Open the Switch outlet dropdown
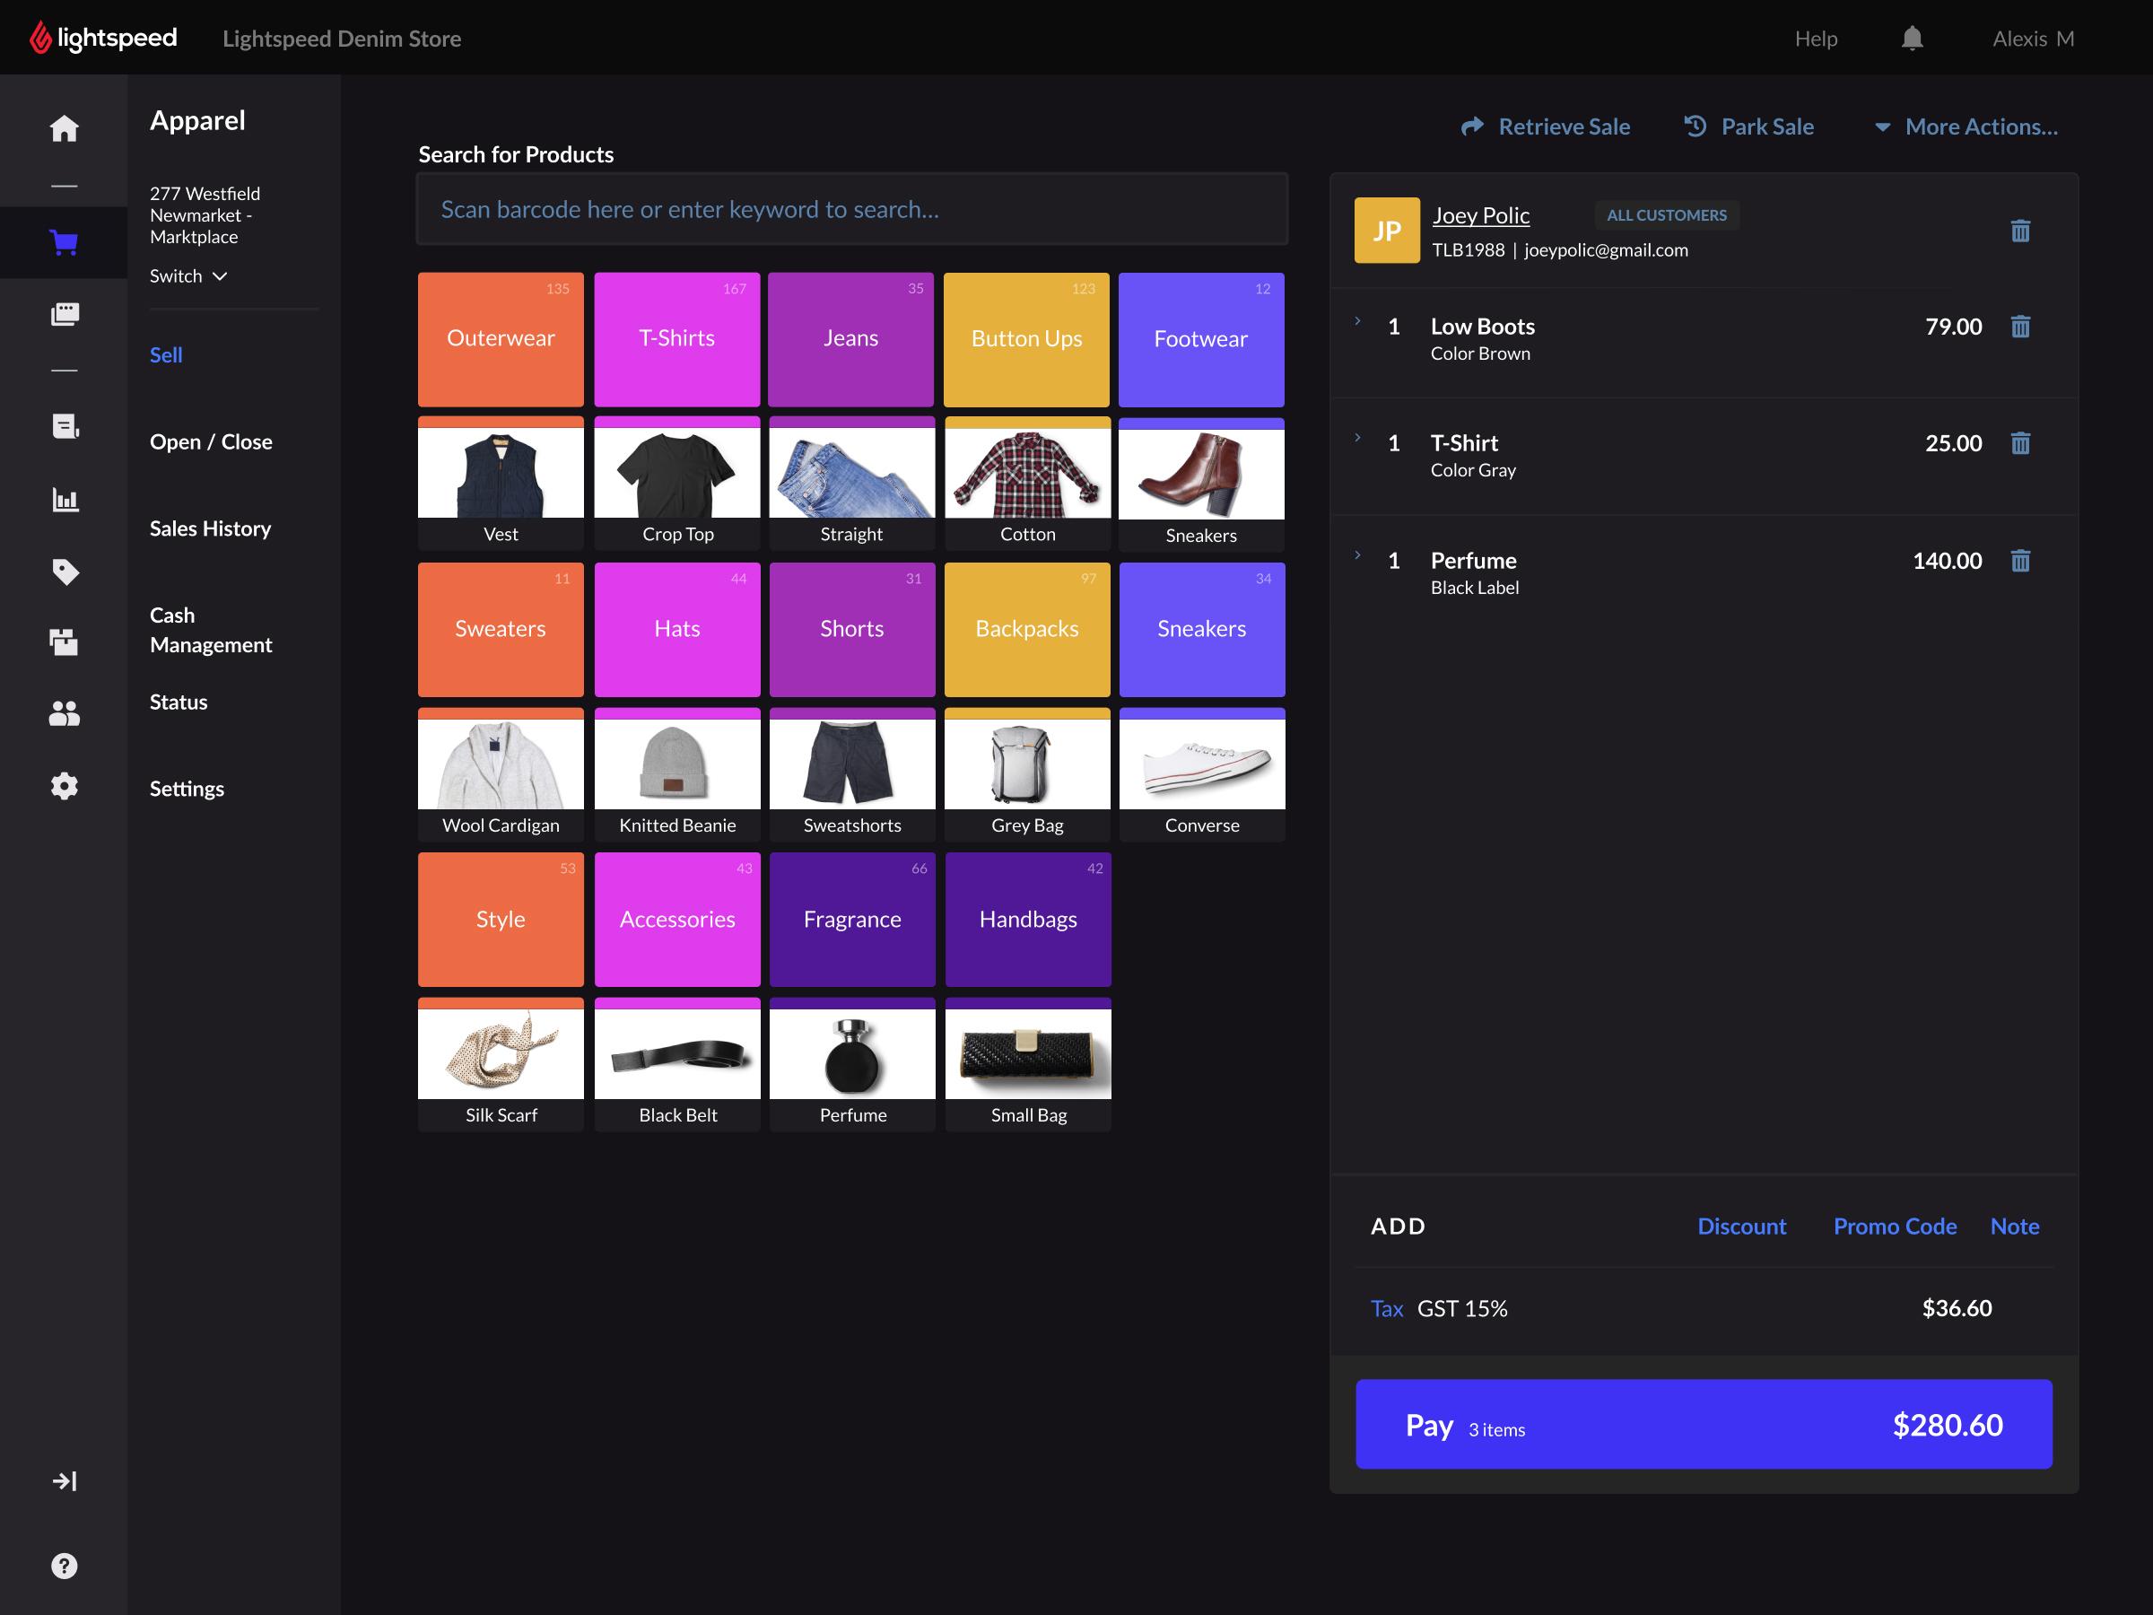2153x1615 pixels. pyautogui.click(x=187, y=275)
